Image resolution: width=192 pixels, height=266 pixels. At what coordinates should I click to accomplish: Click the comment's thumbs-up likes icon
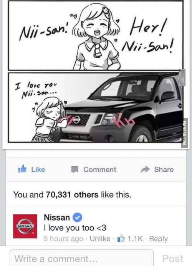click(x=121, y=238)
